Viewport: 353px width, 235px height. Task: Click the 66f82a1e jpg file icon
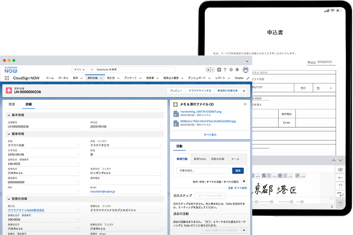click(176, 123)
